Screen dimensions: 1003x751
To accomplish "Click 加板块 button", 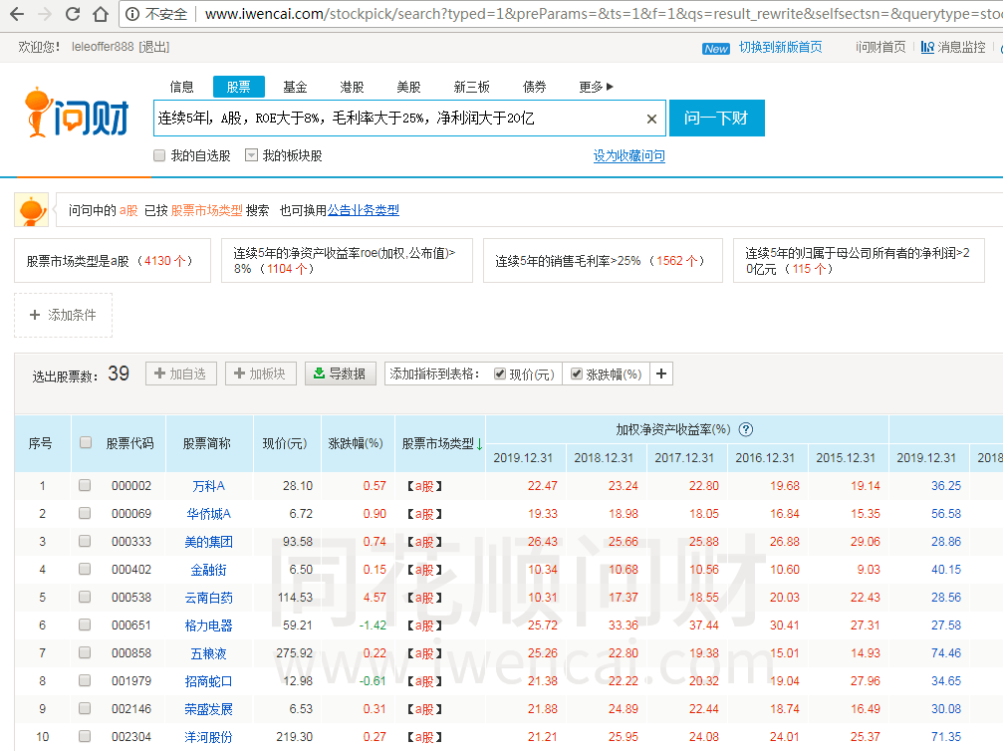I will 260,374.
